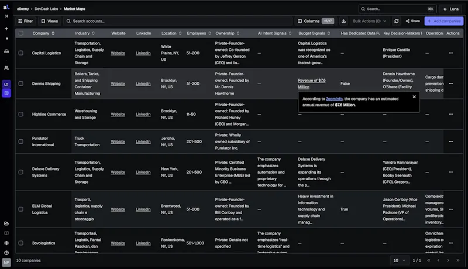Sort by the Location column header
Image resolution: width=468 pixels, height=269 pixels.
[171, 33]
